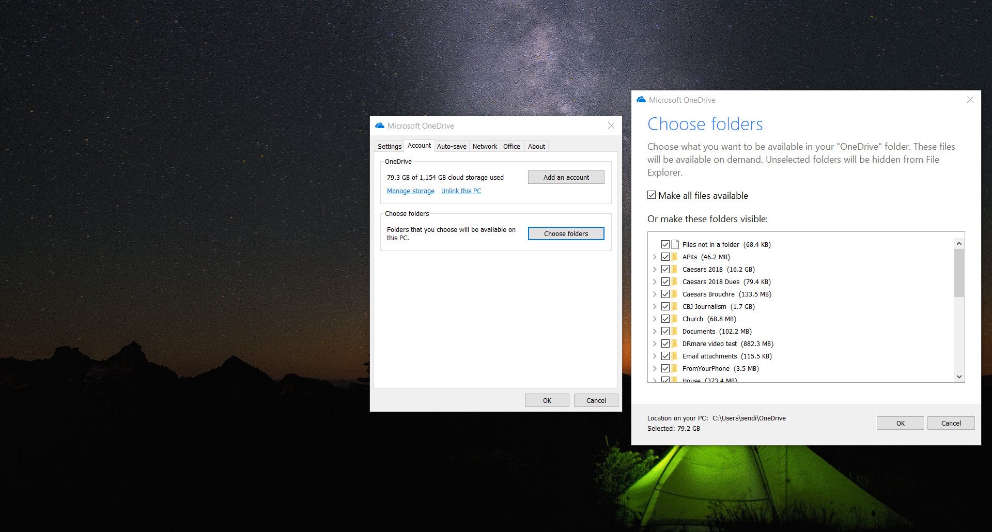This screenshot has width=992, height=532.
Task: Uncheck the Caesars Brouchre checkbox
Action: point(665,294)
